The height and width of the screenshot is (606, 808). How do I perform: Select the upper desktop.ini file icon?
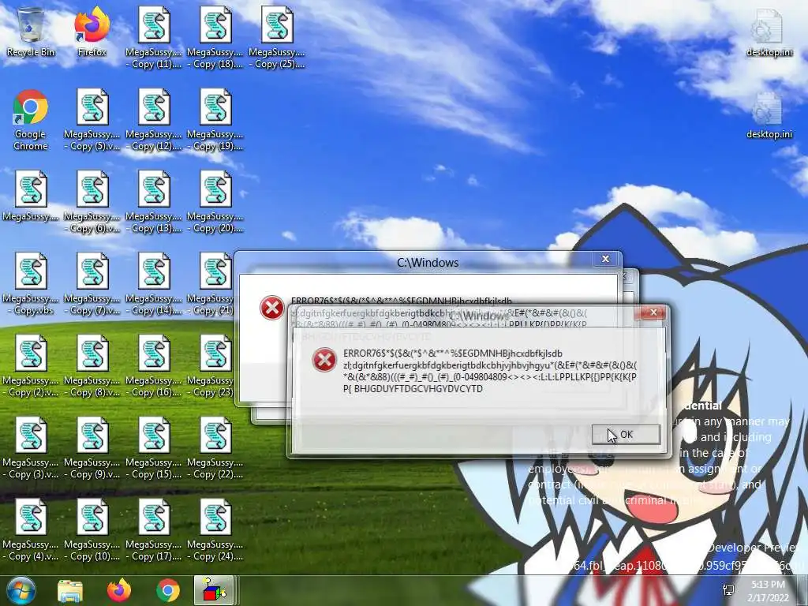(x=769, y=32)
